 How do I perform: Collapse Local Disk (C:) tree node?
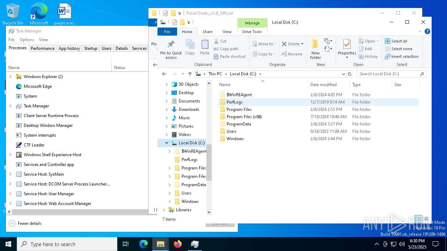[167, 143]
